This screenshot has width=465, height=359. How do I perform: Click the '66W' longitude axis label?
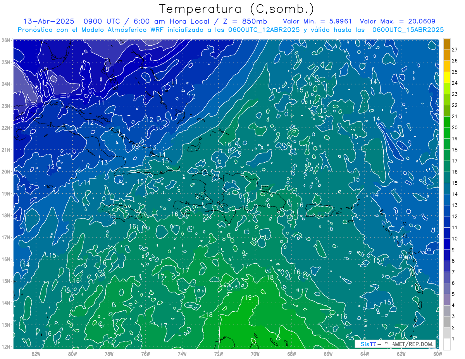328,354
